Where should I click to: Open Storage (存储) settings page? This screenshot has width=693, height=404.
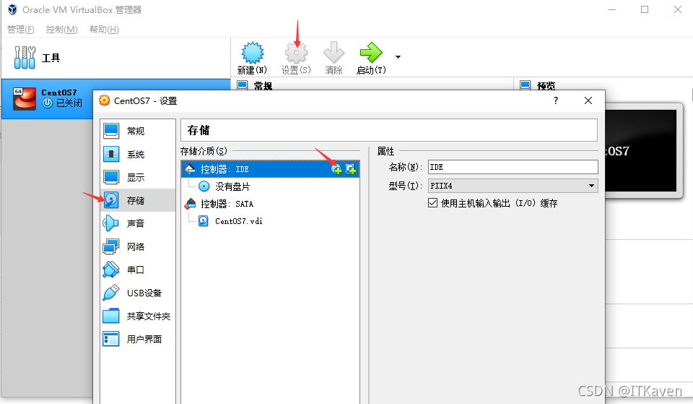tap(138, 200)
